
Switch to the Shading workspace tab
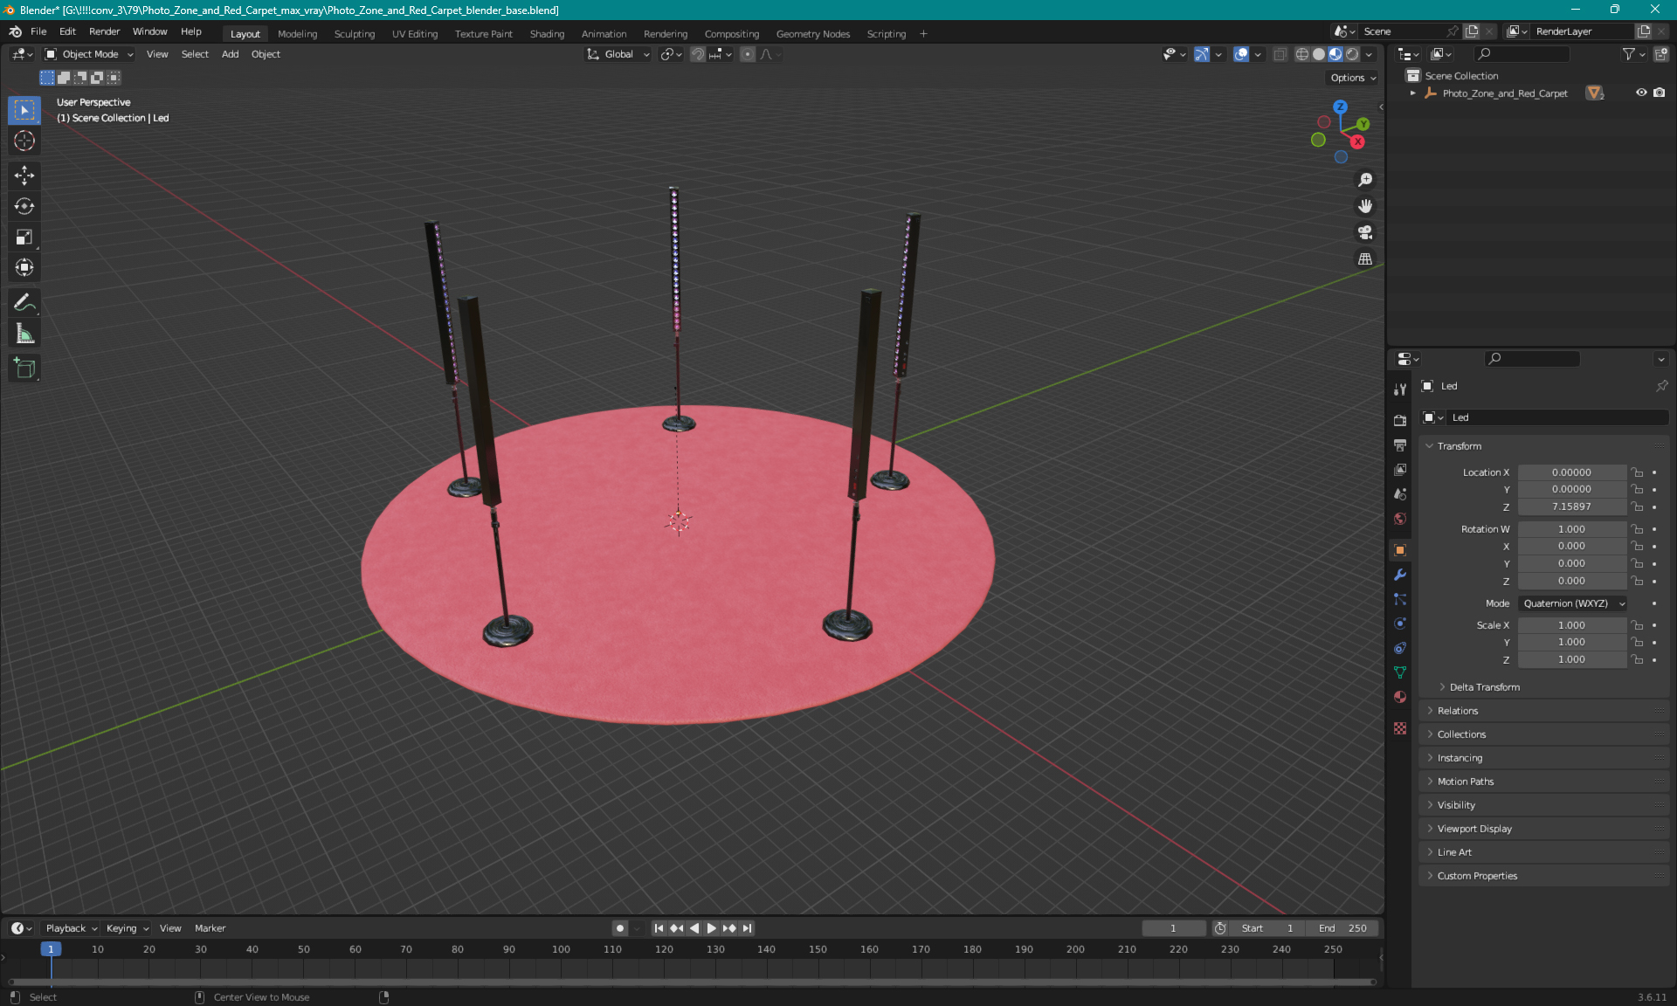pos(547,34)
